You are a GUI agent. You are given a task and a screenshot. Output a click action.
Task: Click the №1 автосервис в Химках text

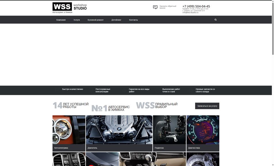click(x=111, y=108)
